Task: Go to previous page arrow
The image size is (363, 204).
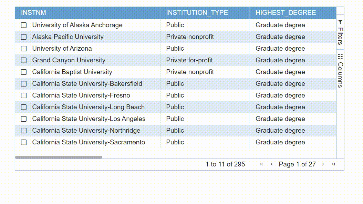Action: coord(272,164)
